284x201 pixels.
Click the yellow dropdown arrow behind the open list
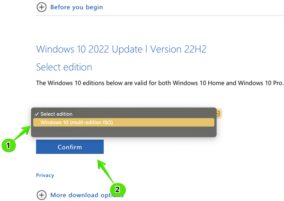pyautogui.click(x=218, y=114)
